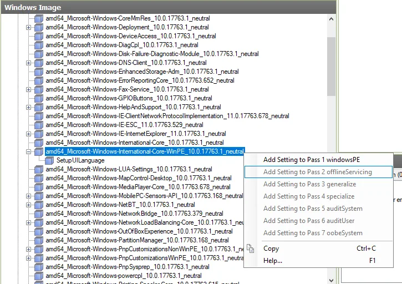Click the DiagCpl component cube icon
The height and width of the screenshot is (284, 402).
(39, 45)
